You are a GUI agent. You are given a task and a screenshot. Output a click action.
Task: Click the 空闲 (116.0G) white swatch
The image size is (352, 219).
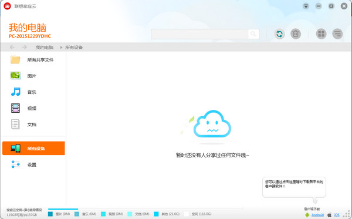tap(187, 214)
